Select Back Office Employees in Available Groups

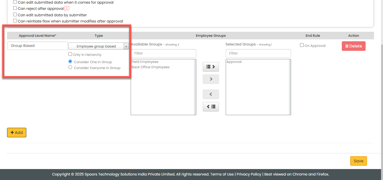(151, 67)
